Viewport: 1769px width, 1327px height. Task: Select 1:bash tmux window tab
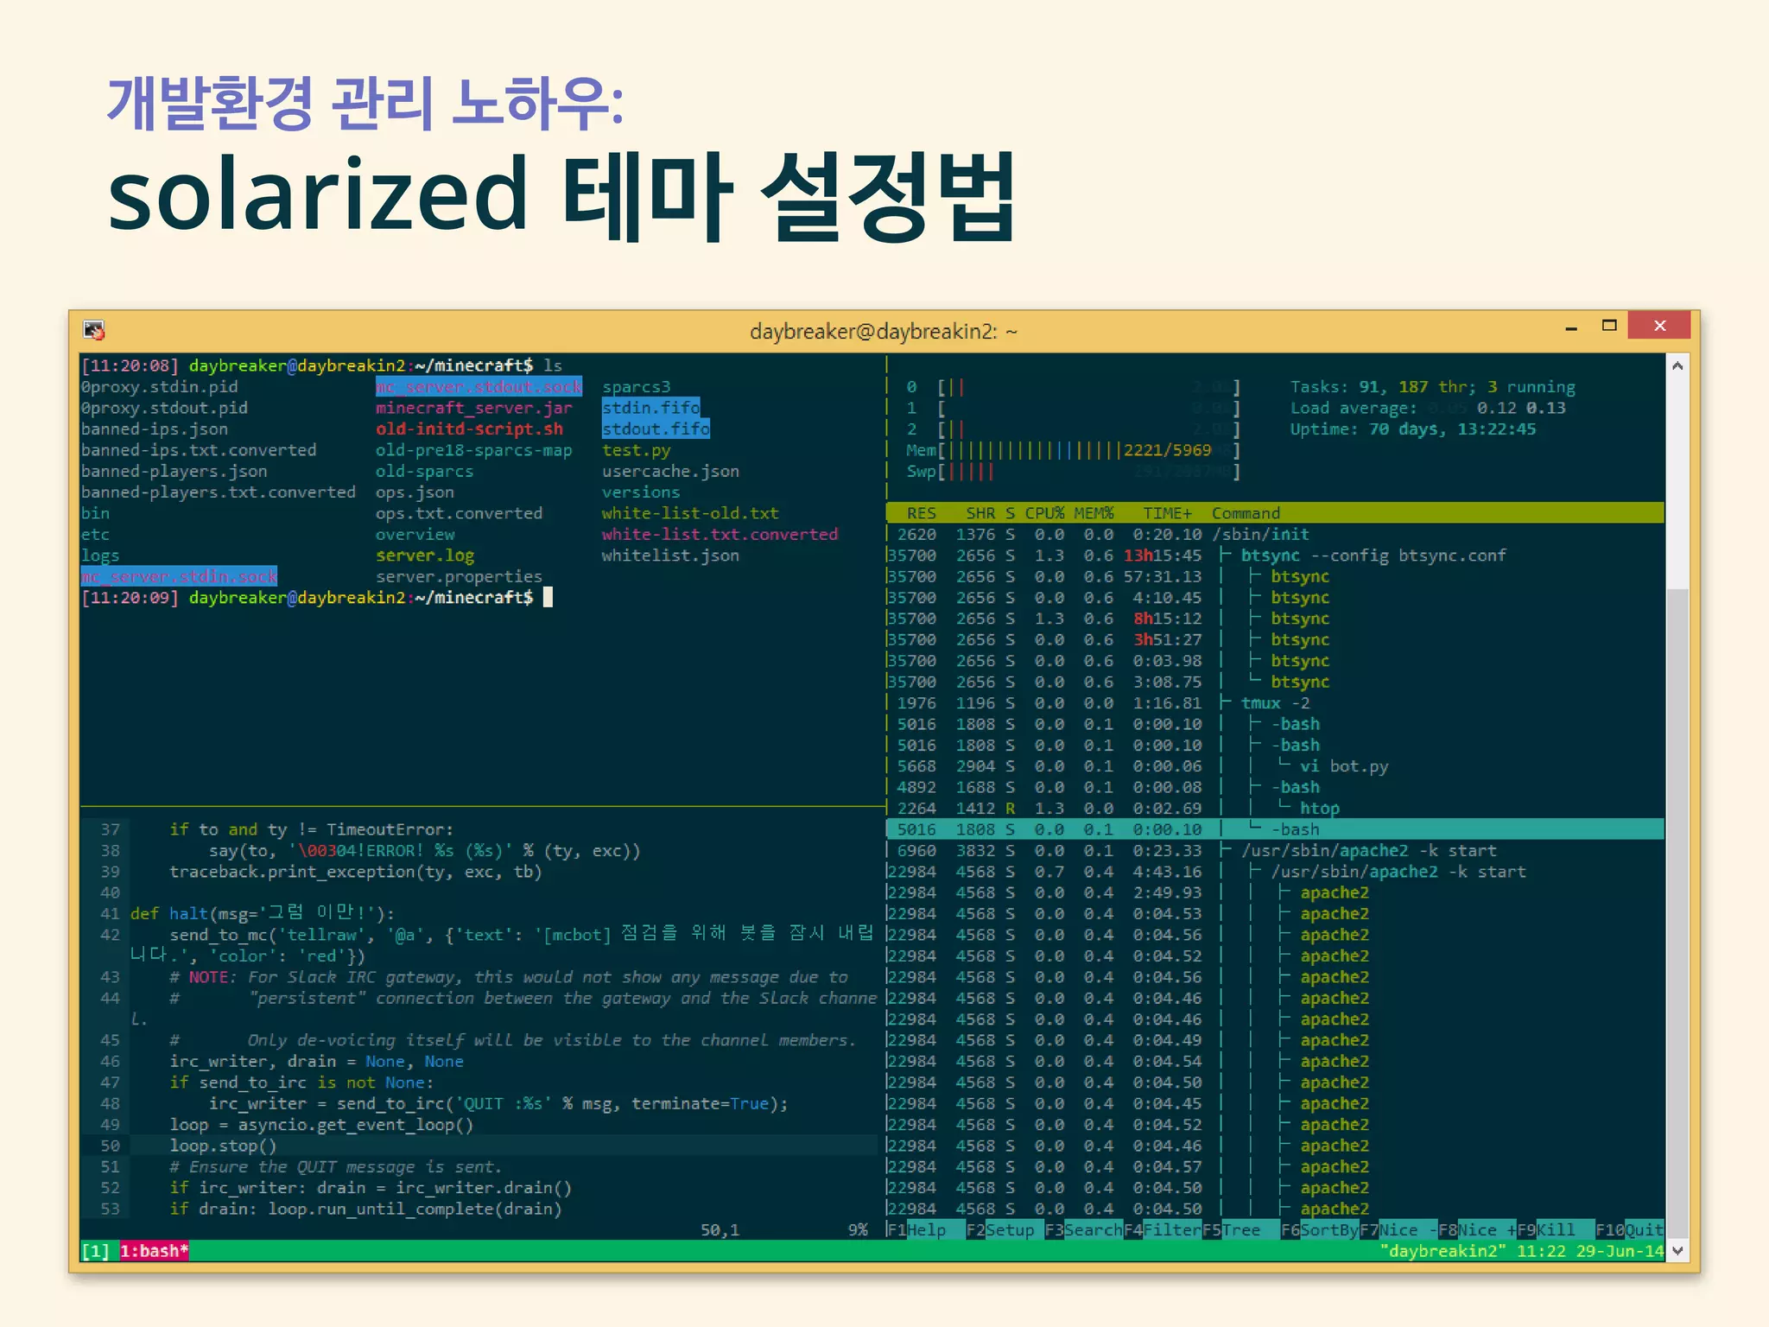click(x=154, y=1251)
